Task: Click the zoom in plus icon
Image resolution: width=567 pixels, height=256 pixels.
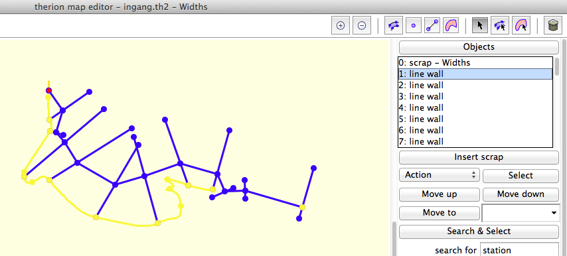Action: [341, 26]
